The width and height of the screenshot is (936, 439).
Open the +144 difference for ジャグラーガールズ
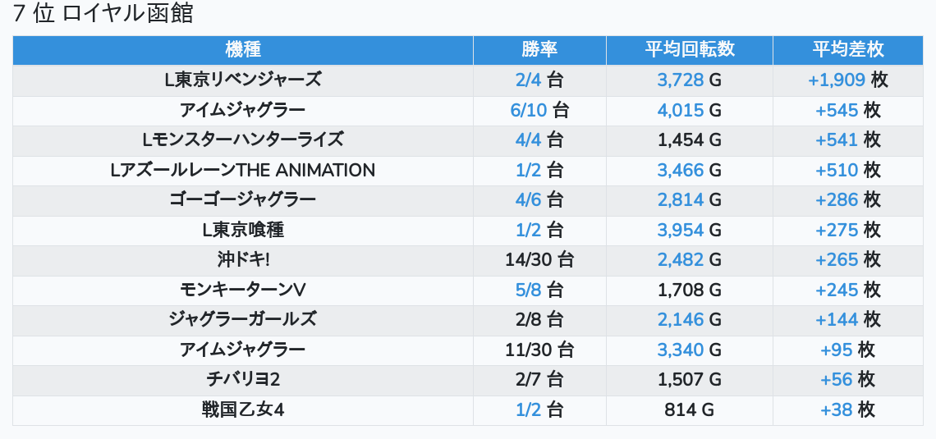(837, 320)
